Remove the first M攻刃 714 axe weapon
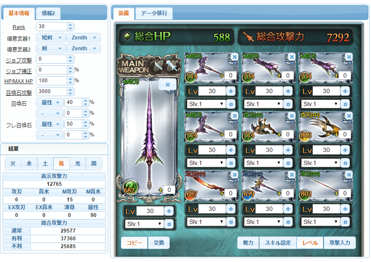Screen dimensions: 371x262 pos(235,57)
